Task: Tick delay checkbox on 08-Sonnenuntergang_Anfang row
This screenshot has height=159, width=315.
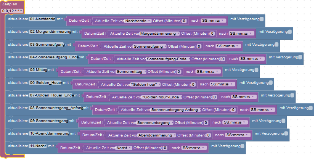Action: pos(311,108)
